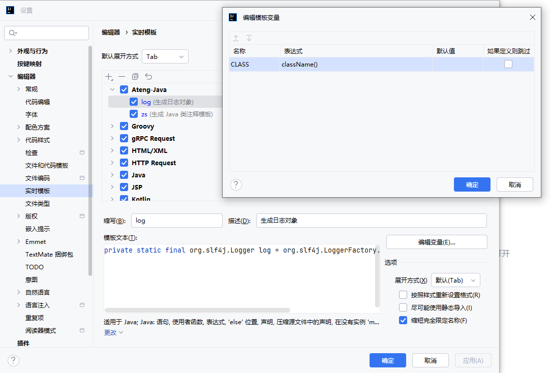Expand the gRPC Request template group
Viewport: 551px width, 373px height.
112,138
